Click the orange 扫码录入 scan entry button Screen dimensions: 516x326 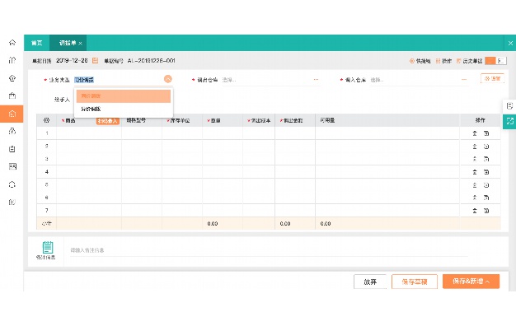coord(107,121)
